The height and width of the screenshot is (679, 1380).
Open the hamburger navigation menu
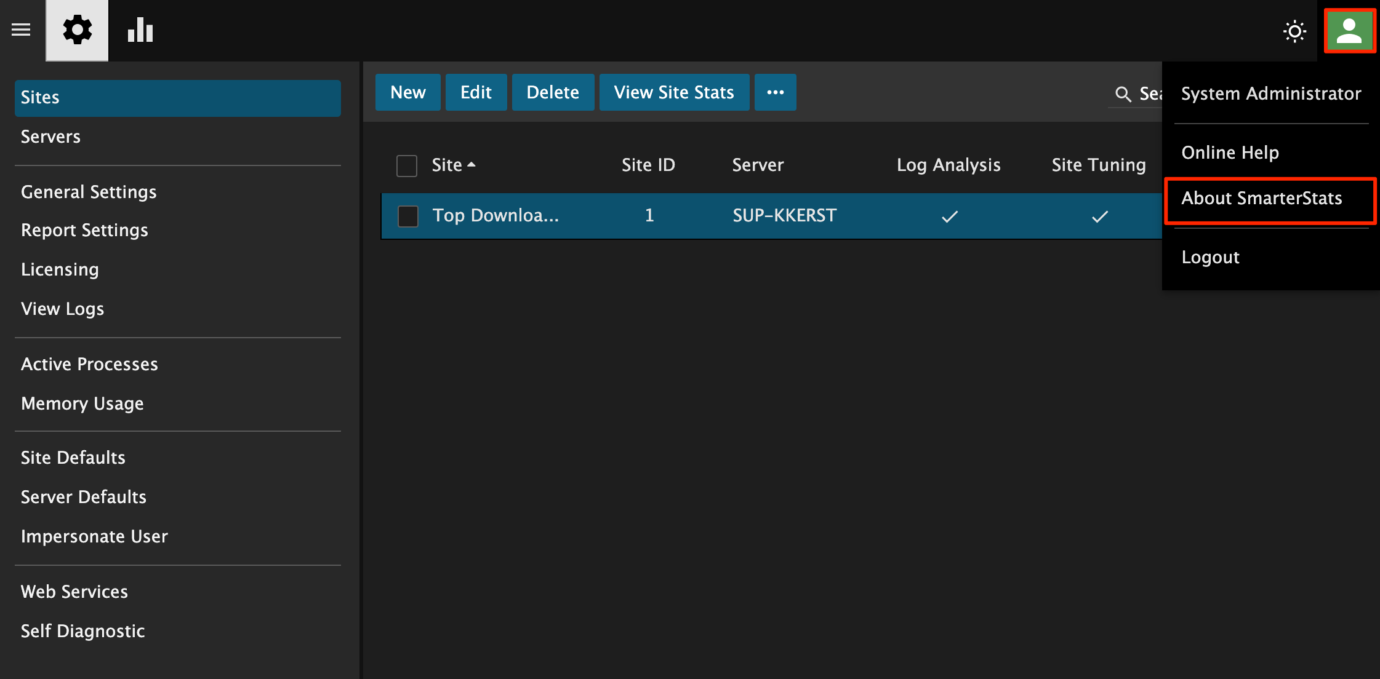click(x=21, y=30)
